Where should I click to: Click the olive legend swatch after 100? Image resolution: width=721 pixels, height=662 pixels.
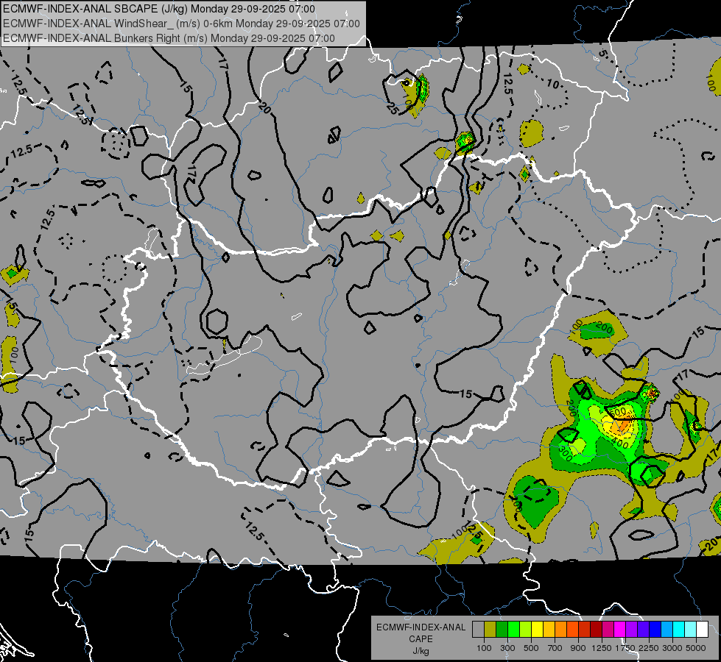point(490,630)
